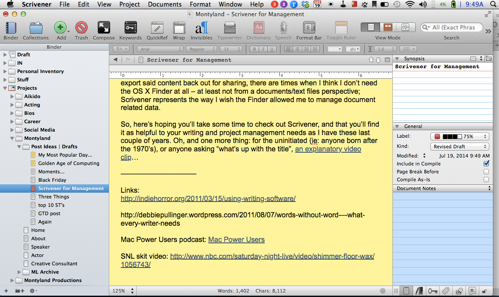Click the inspector lock icon

tap(484, 291)
